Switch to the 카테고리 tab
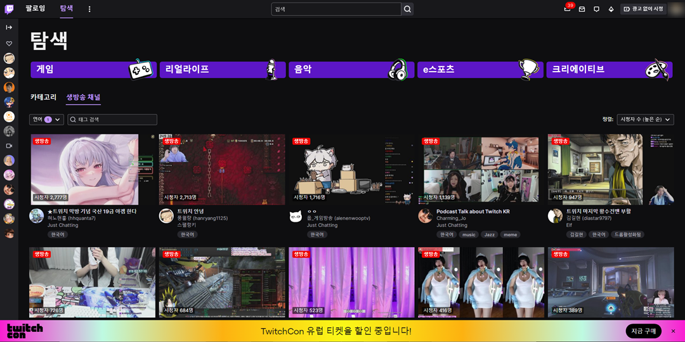This screenshot has height=342, width=685. coord(43,98)
